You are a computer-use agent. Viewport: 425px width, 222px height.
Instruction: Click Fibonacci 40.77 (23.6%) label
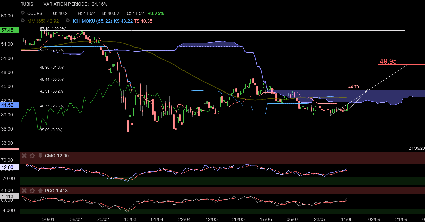pos(52,106)
